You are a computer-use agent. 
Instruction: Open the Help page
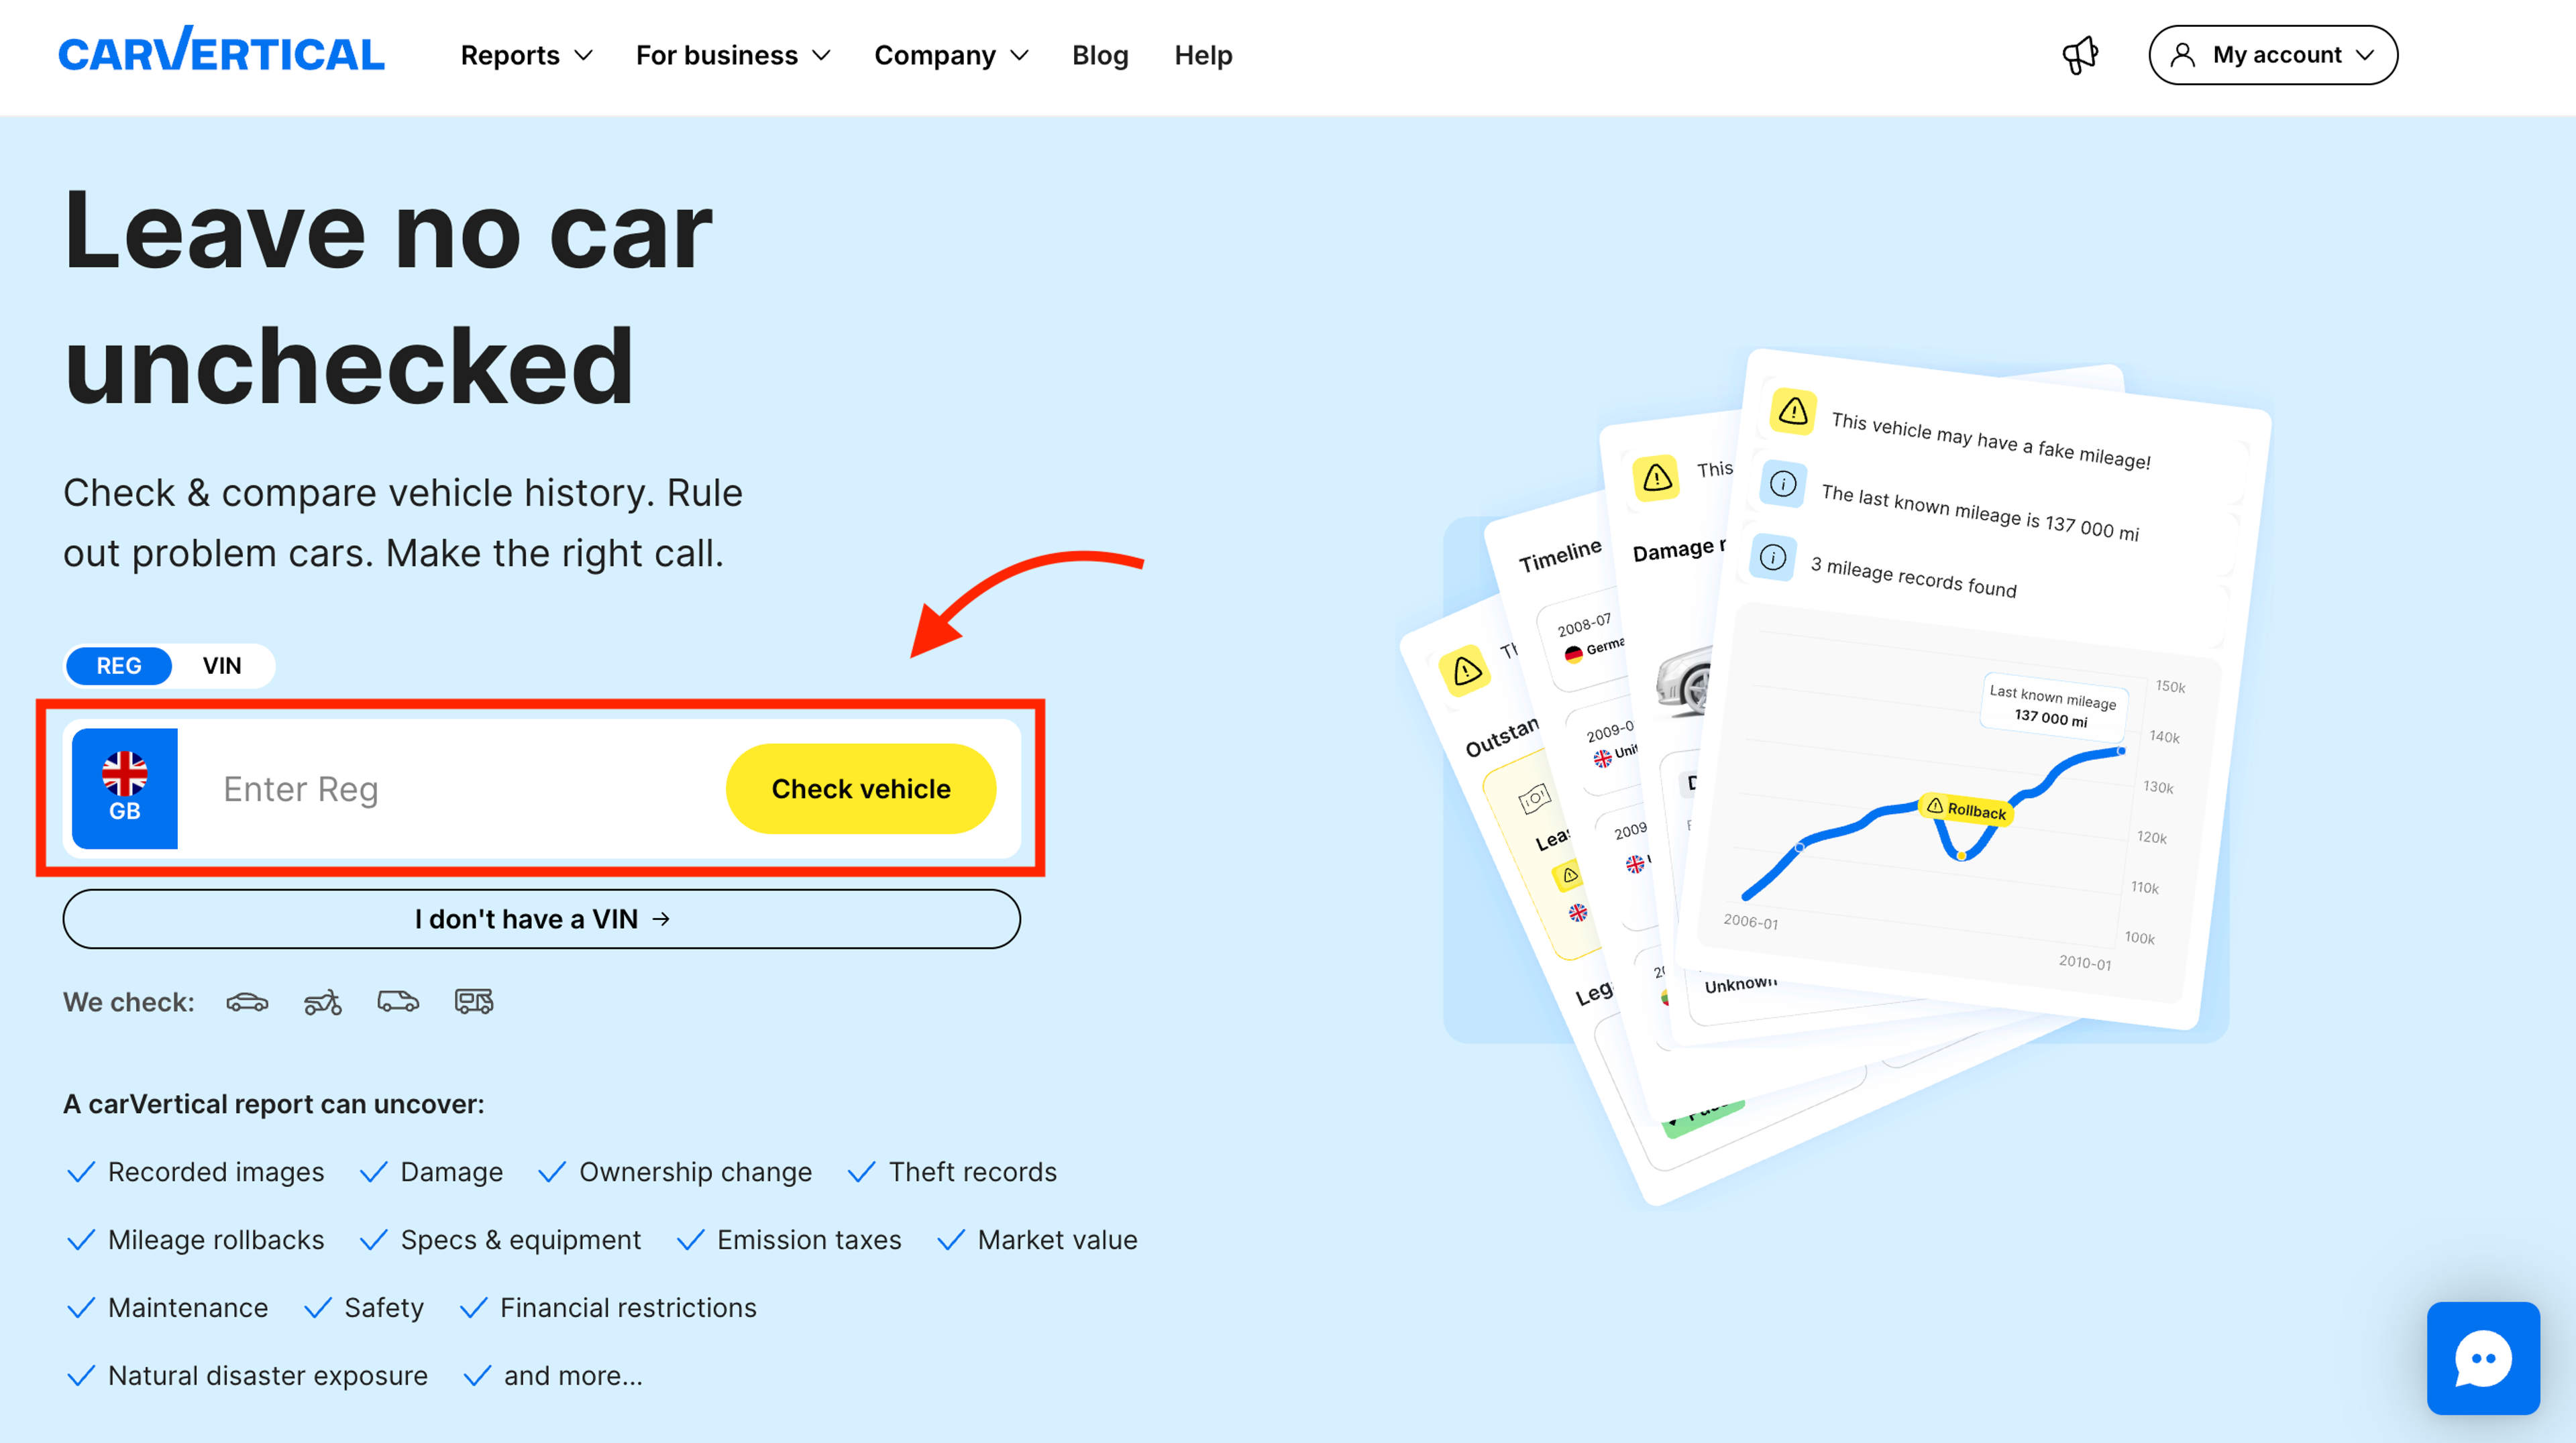click(x=1203, y=55)
